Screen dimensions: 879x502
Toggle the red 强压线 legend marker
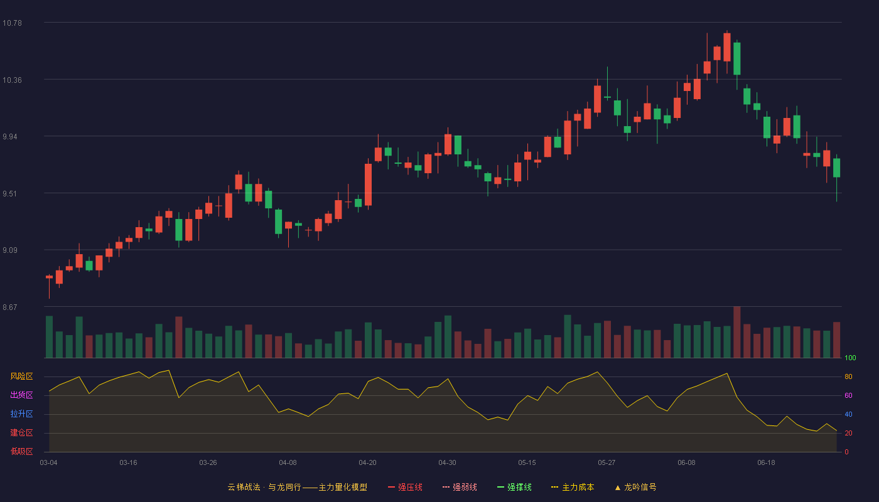click(x=392, y=488)
